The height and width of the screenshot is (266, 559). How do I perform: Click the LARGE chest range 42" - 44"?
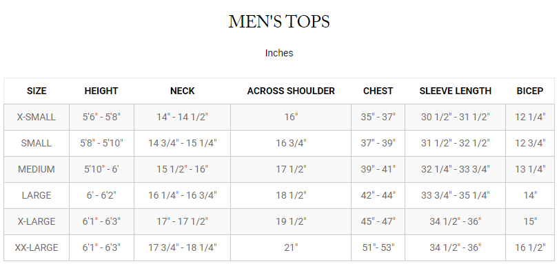click(378, 195)
